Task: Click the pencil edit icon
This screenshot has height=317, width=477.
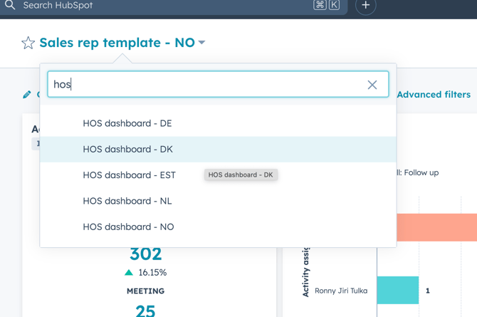Action: (x=27, y=94)
